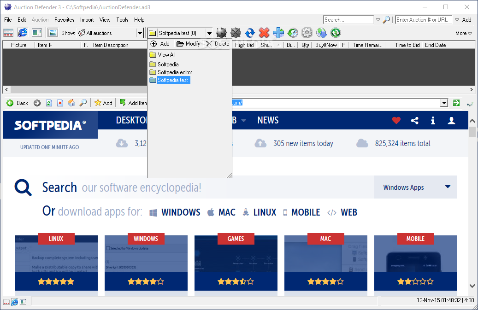Click the search magnifier in top toolbar
The width and height of the screenshot is (478, 310).
click(386, 20)
